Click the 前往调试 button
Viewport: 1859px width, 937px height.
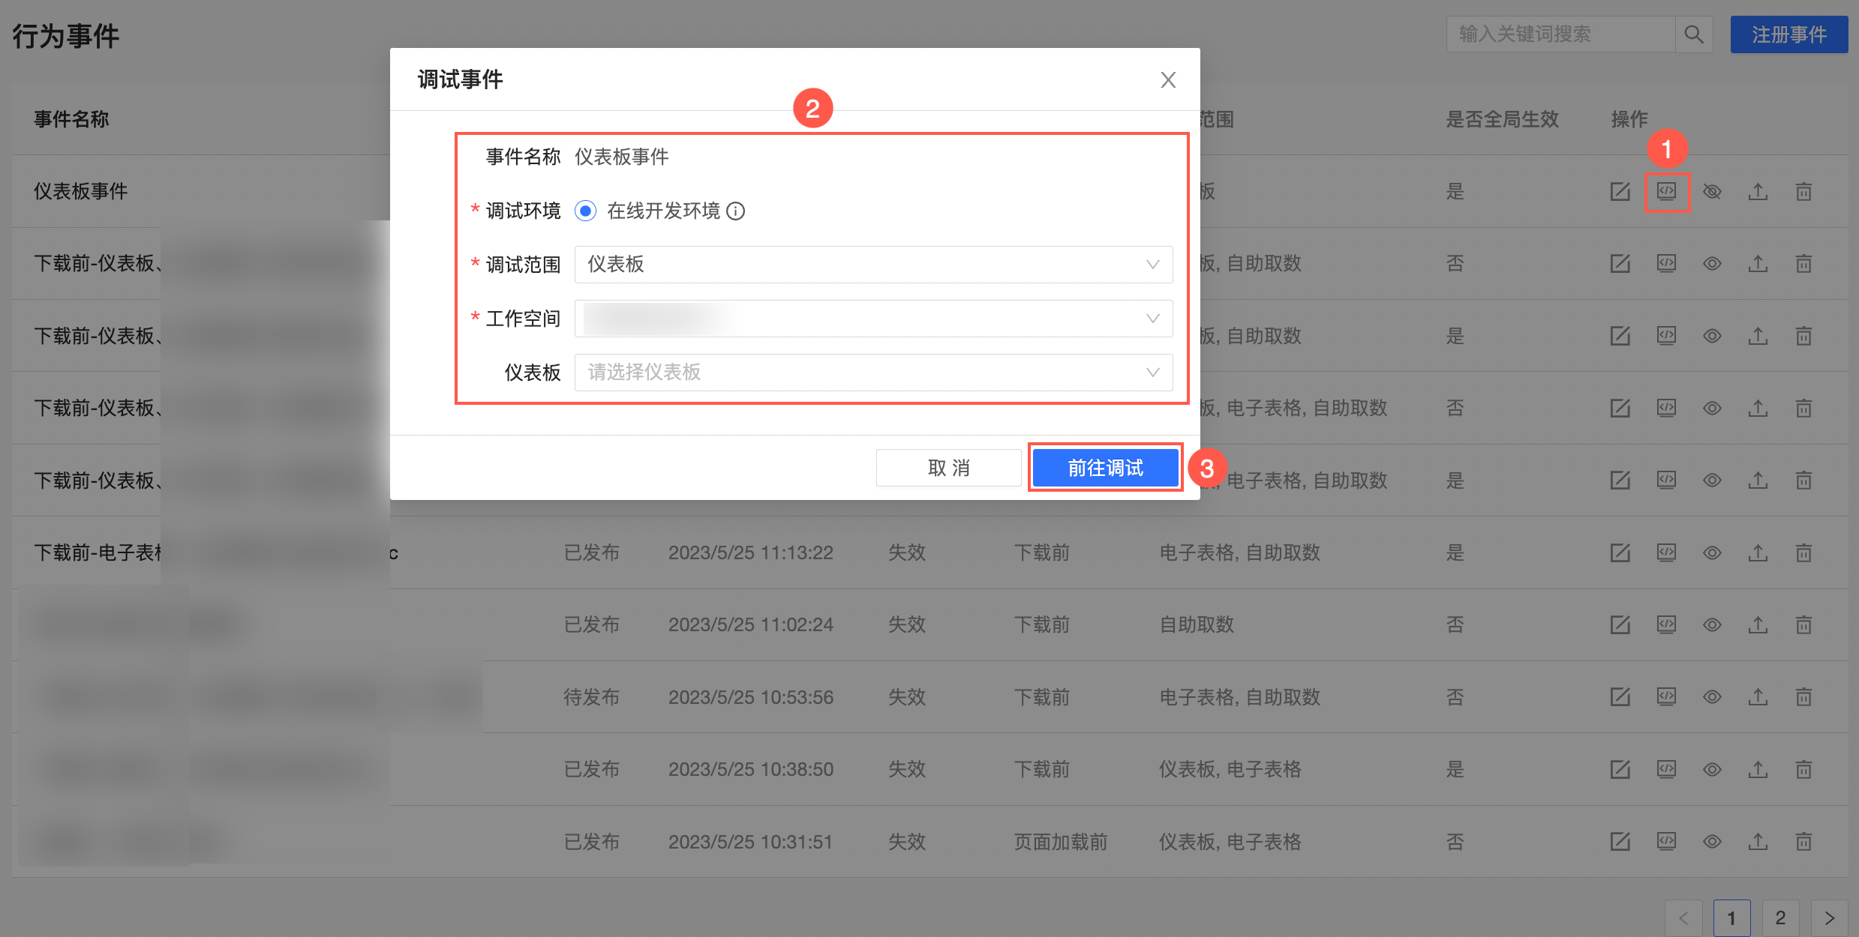tap(1105, 468)
